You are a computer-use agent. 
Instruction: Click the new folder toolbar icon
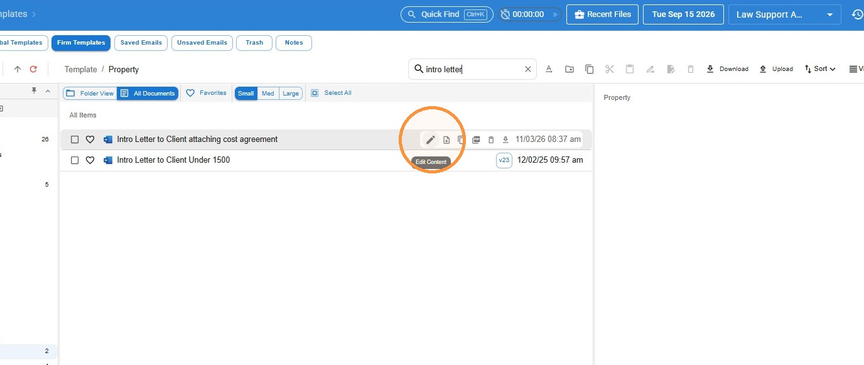(x=570, y=69)
